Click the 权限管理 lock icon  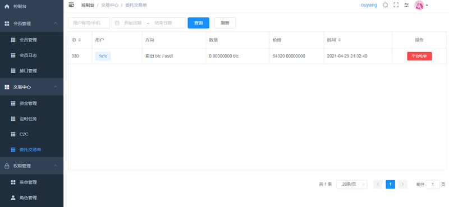7,166
